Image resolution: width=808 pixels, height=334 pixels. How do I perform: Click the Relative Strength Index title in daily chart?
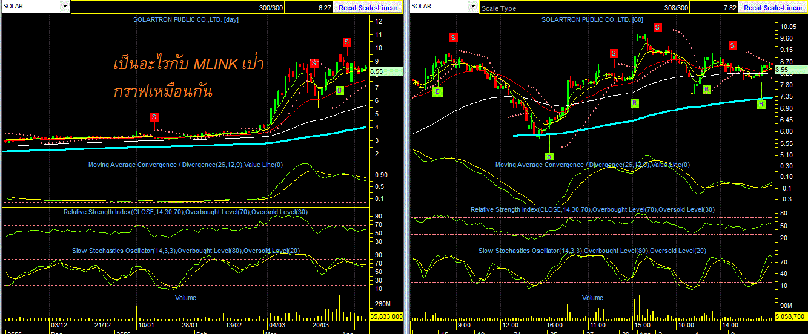click(186, 212)
